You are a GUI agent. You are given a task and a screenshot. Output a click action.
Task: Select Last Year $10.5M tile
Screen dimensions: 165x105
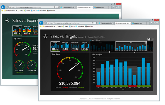(55, 46)
